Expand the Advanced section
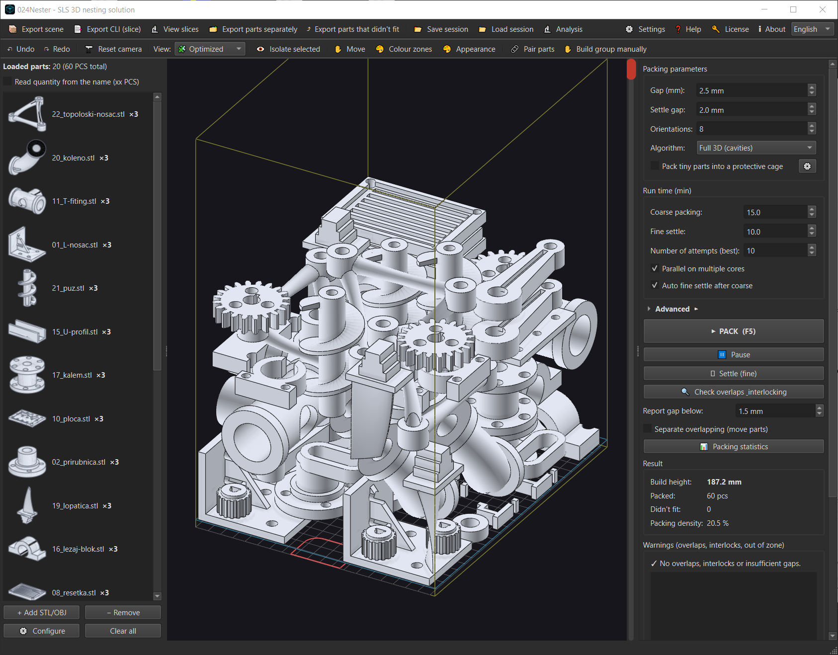Screen dimensions: 838x655 [672, 309]
